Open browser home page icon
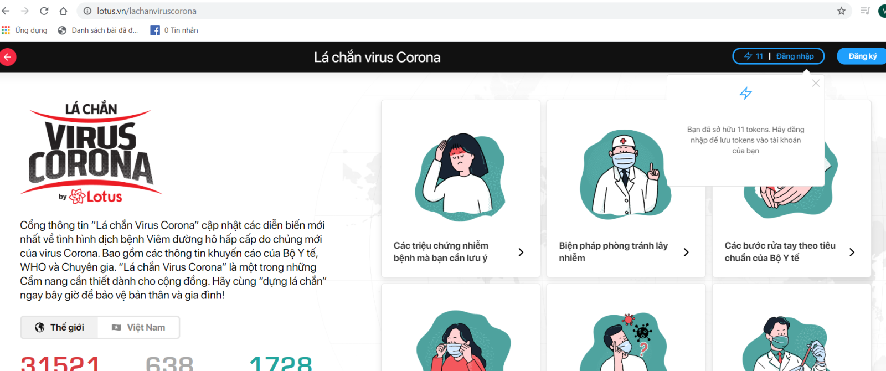 (63, 11)
